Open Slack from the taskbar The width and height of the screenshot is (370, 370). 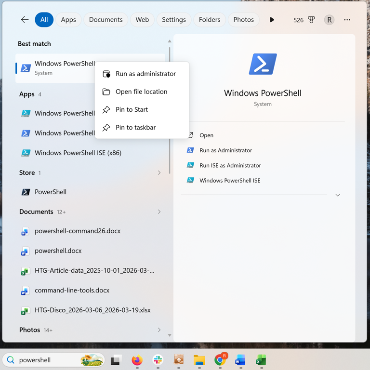click(158, 360)
